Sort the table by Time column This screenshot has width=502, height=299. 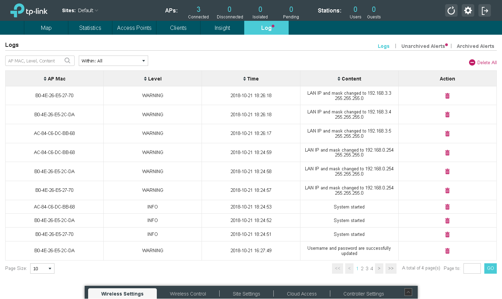(251, 79)
